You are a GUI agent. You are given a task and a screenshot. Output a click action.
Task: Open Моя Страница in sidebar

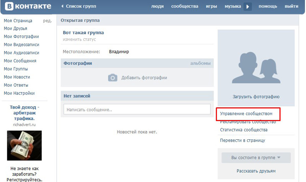[x=18, y=21]
